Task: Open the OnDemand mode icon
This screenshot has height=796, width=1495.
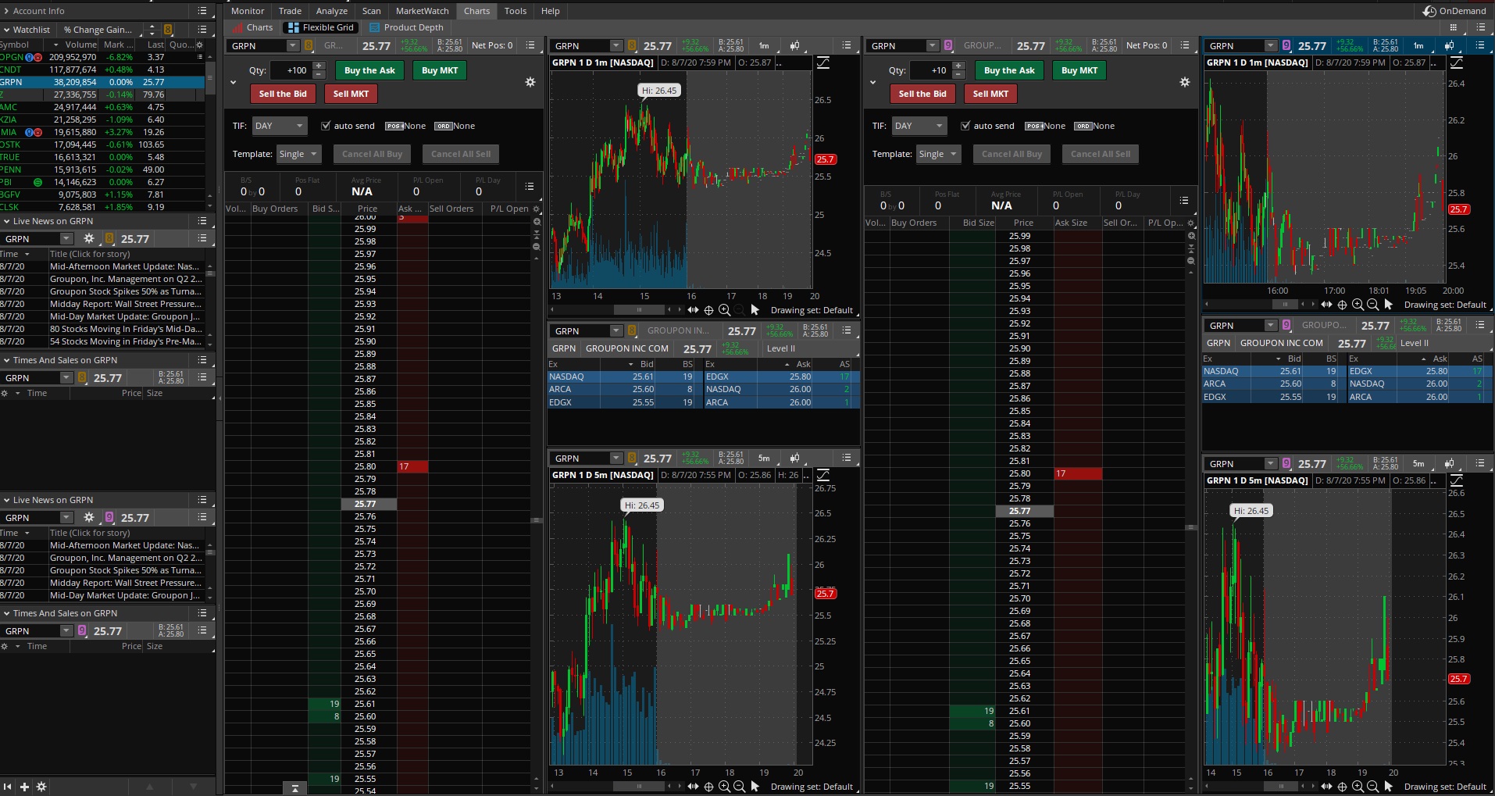Action: click(1429, 11)
